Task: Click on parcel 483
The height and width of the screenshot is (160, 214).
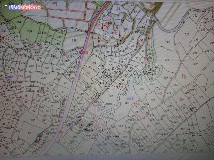Action: [168, 41]
